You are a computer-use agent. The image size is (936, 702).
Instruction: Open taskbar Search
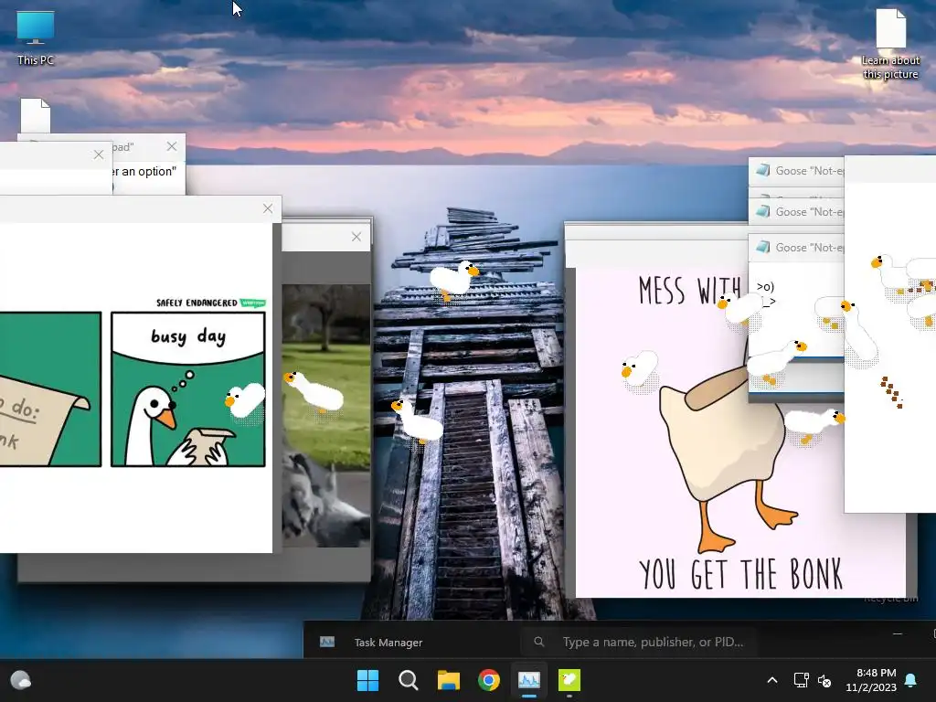tap(409, 680)
